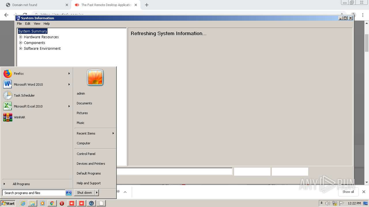Switch to Chrome via the taskbar icon
This screenshot has height=207, width=369.
(x=52, y=203)
